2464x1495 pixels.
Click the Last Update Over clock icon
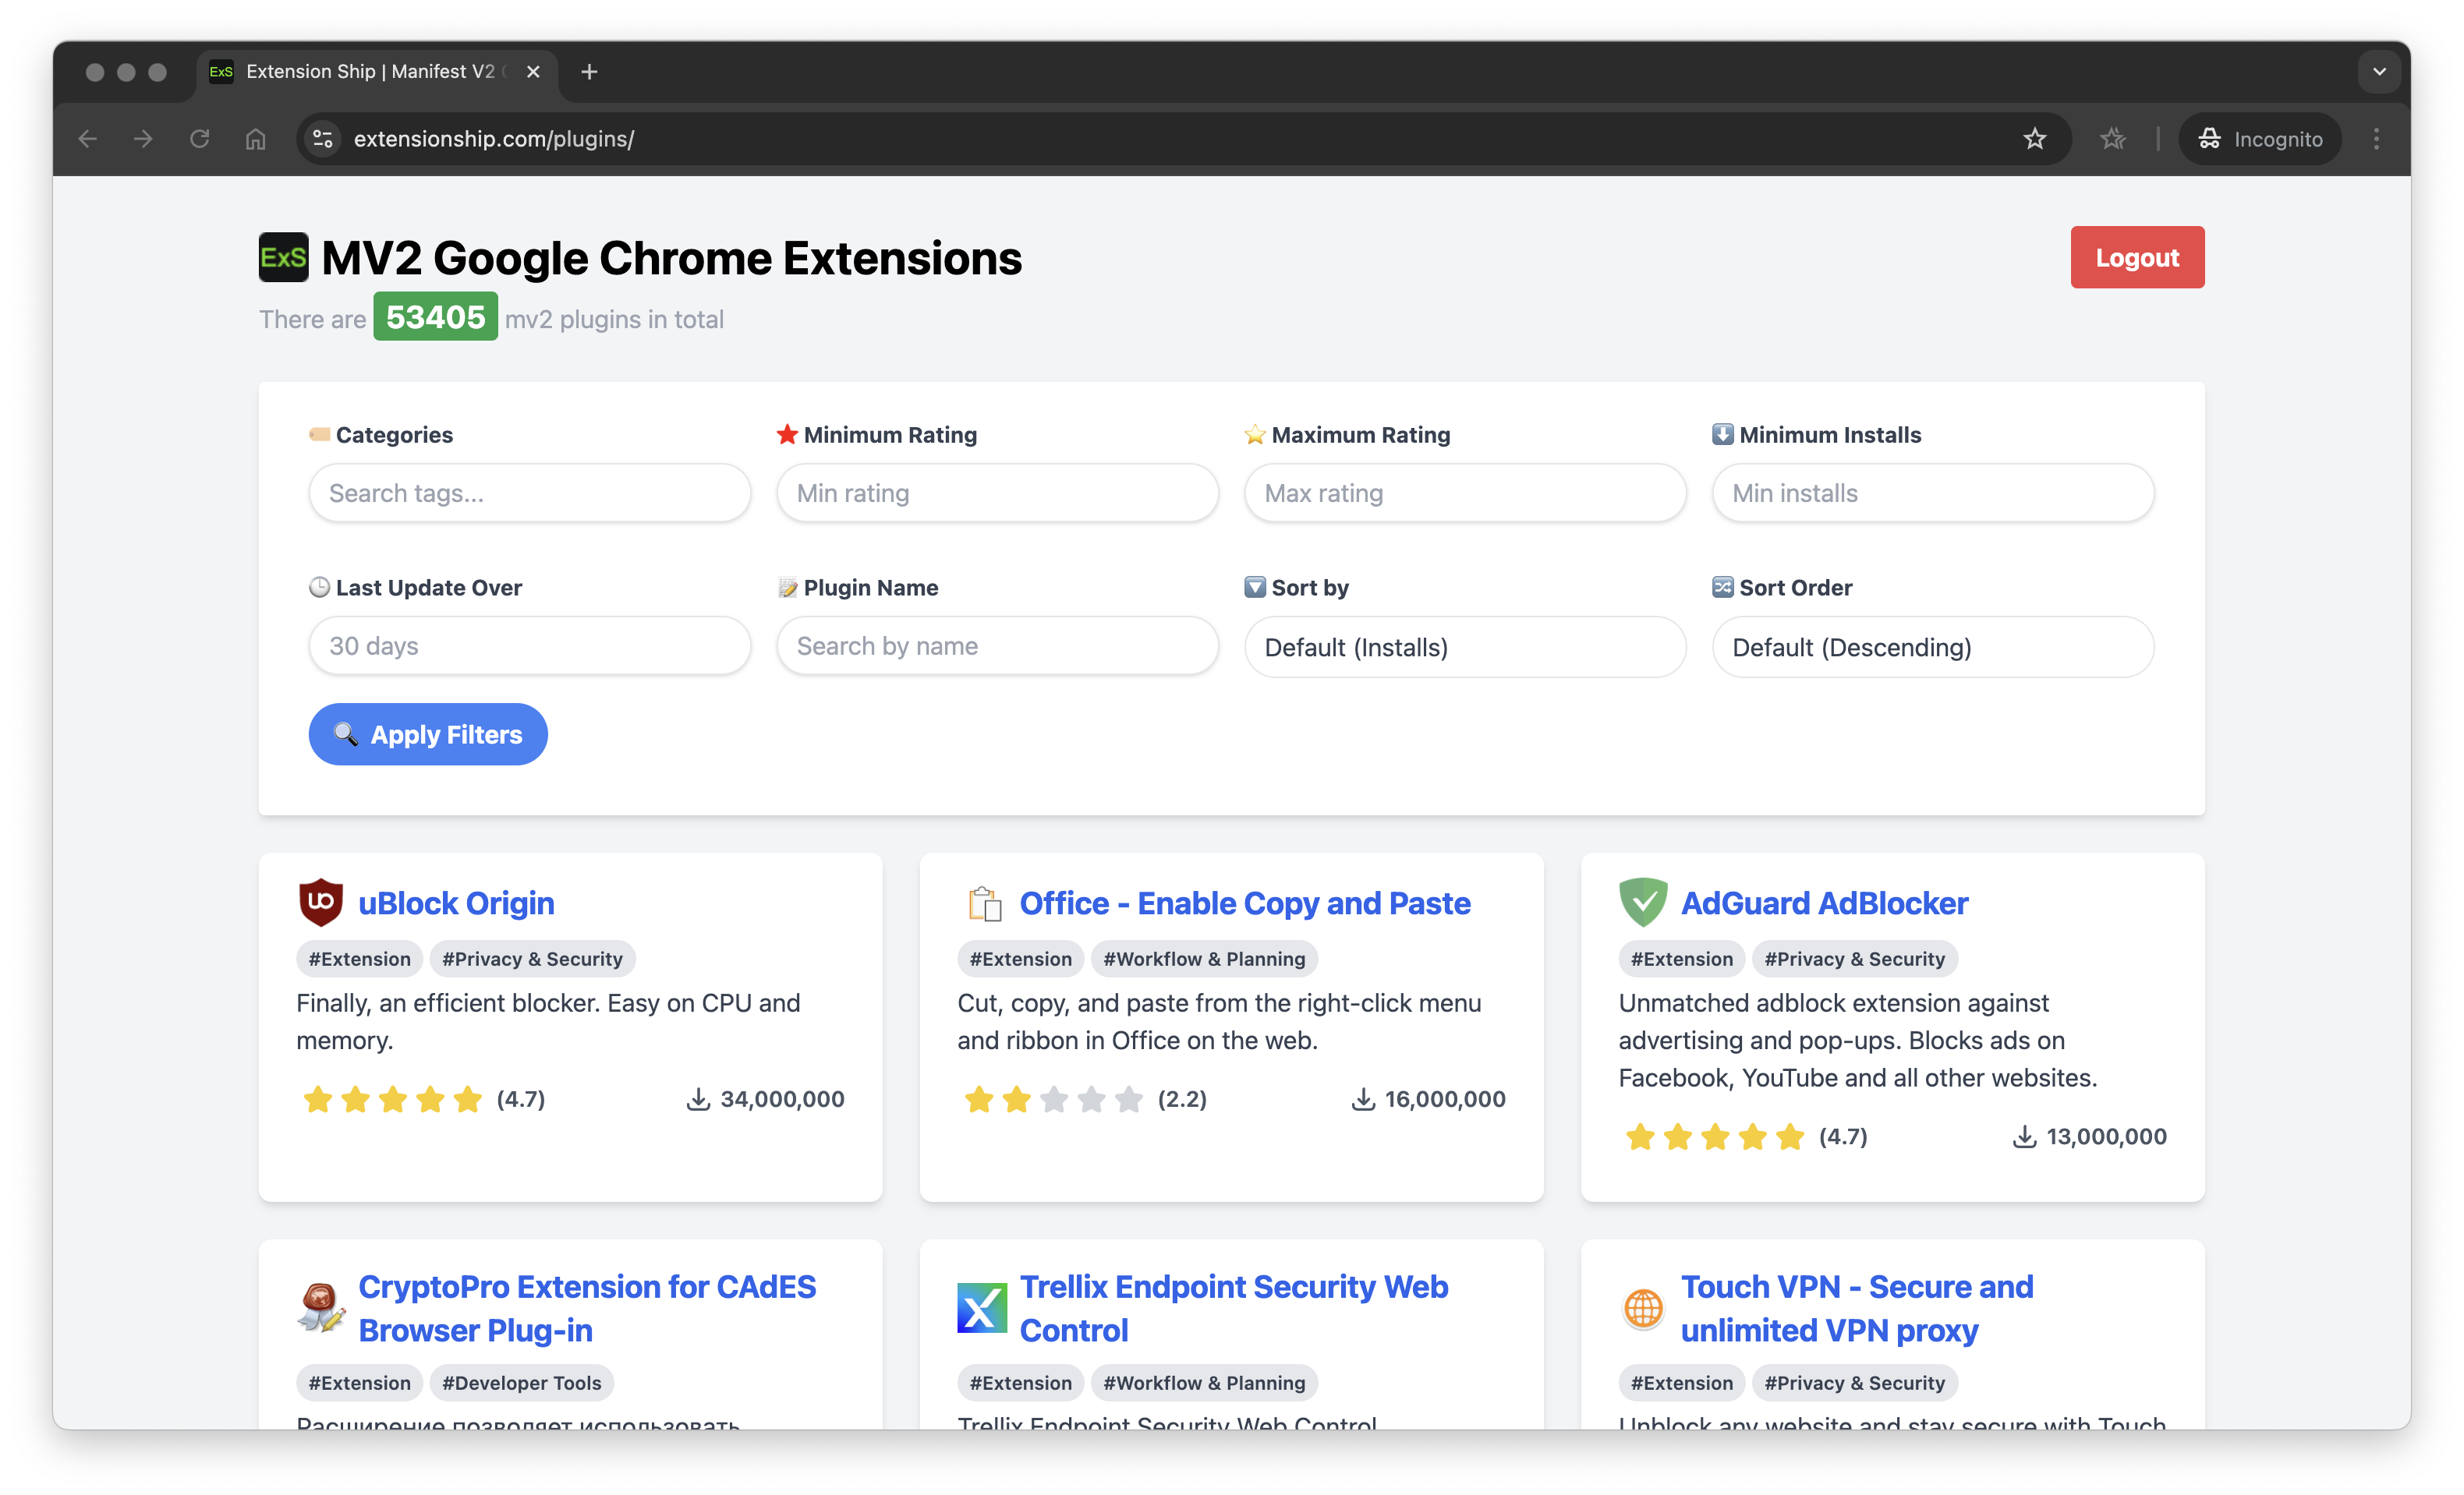click(x=319, y=587)
